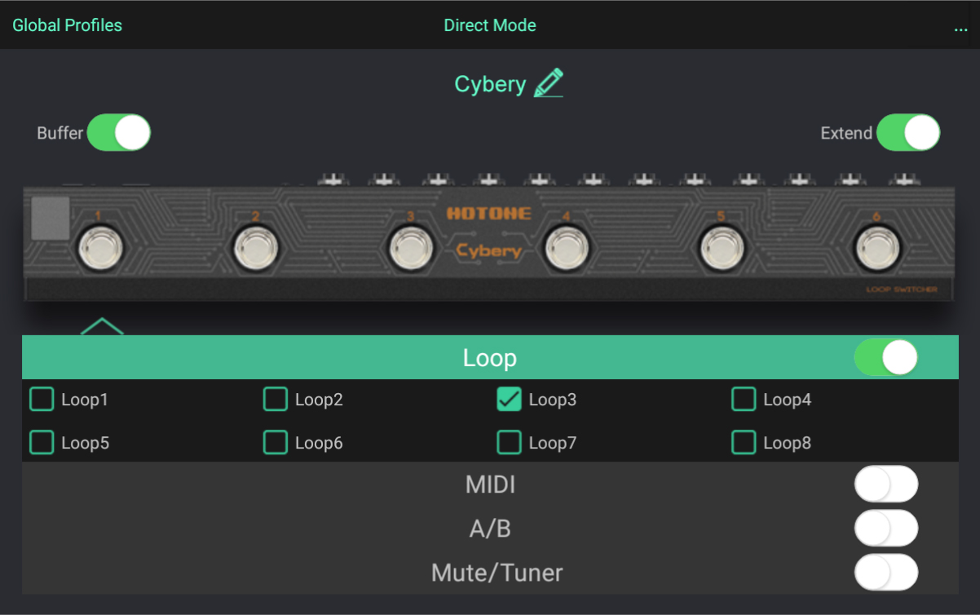Select footswitch 2 on the pedal

click(256, 248)
